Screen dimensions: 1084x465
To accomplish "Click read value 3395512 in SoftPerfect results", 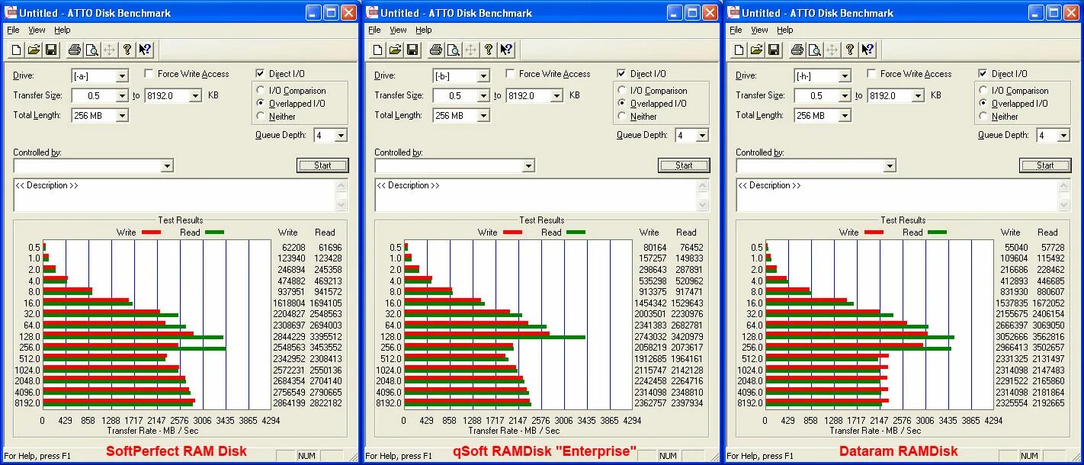I will point(326,336).
